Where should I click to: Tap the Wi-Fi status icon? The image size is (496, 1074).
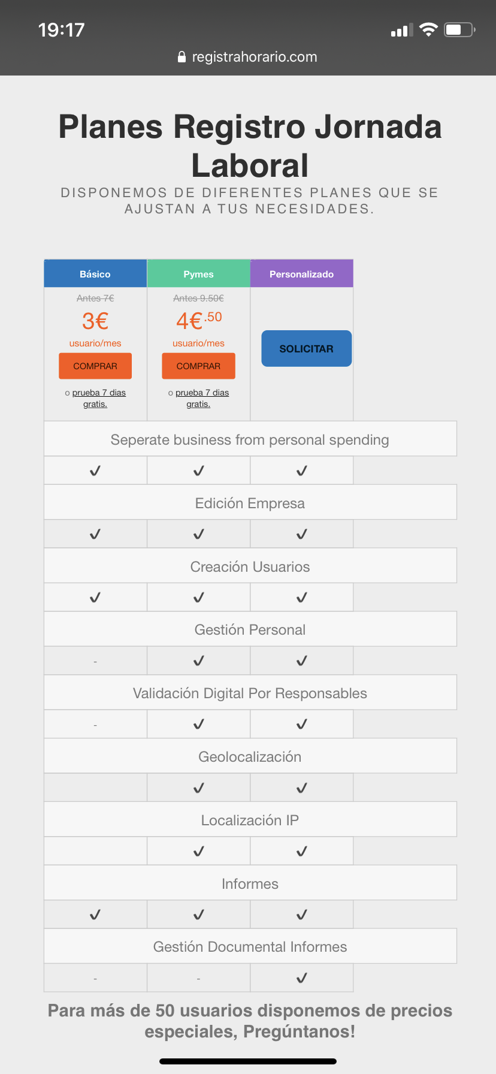[x=428, y=29]
